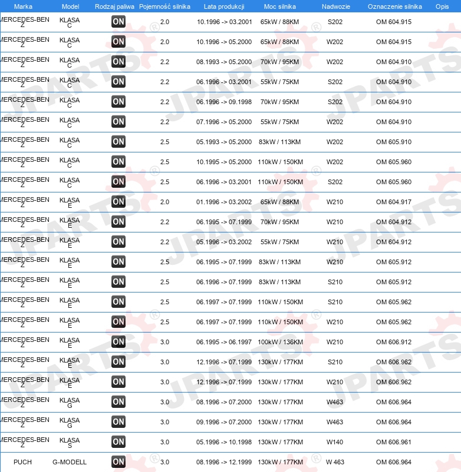The width and height of the screenshot is (461, 472).
Task: Select the ON icon in the 07.1996 -> 05.2000 row
Action: pyautogui.click(x=118, y=122)
